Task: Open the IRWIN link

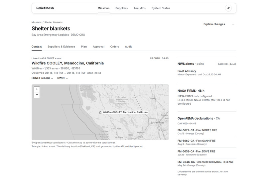Action: click(62, 78)
